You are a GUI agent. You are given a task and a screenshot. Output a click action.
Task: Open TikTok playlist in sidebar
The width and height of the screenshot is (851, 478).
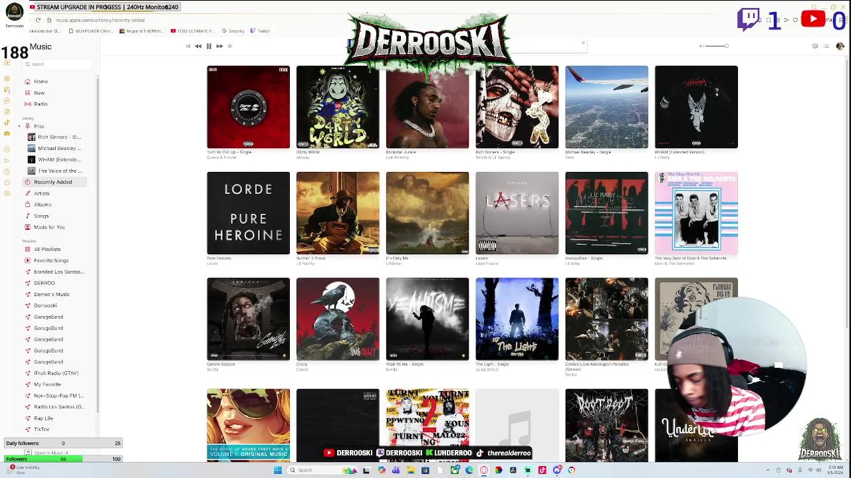click(x=41, y=430)
